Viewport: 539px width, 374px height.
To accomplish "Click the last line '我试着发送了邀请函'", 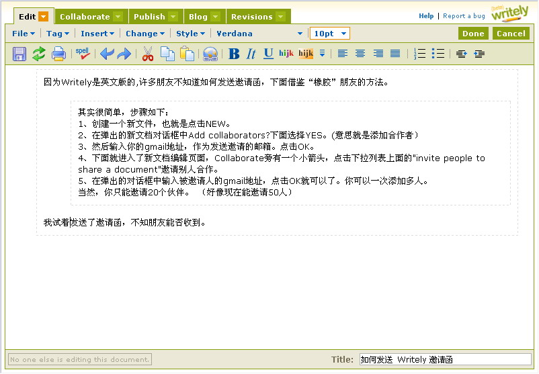I will (124, 222).
